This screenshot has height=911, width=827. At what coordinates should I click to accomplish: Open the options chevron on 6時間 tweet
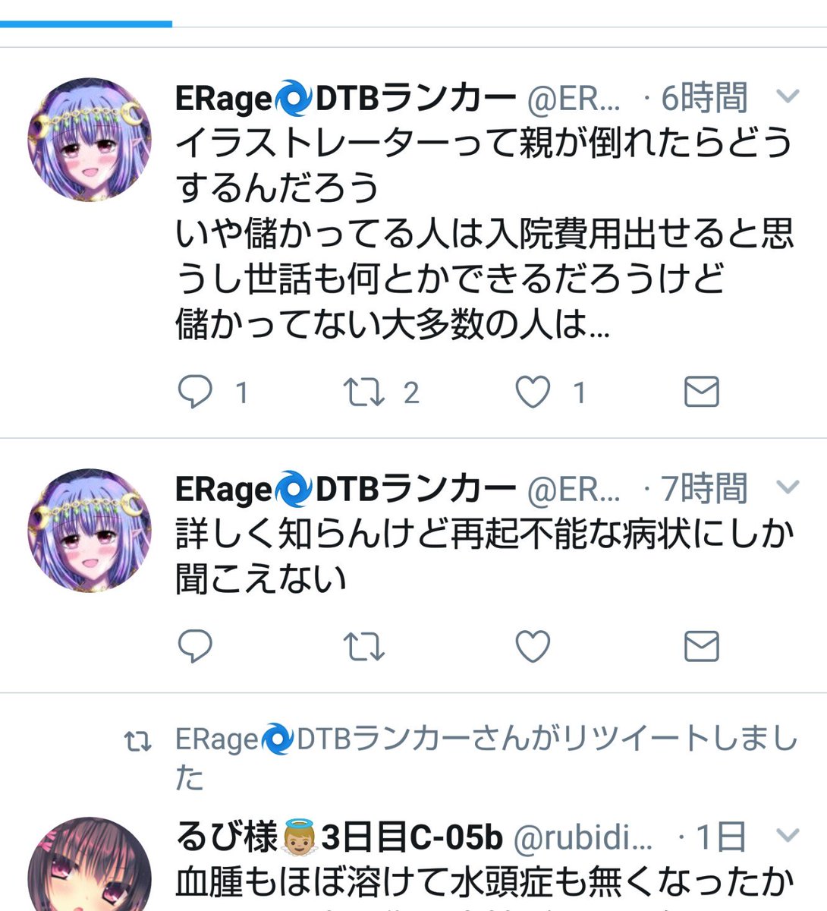pyautogui.click(x=789, y=97)
